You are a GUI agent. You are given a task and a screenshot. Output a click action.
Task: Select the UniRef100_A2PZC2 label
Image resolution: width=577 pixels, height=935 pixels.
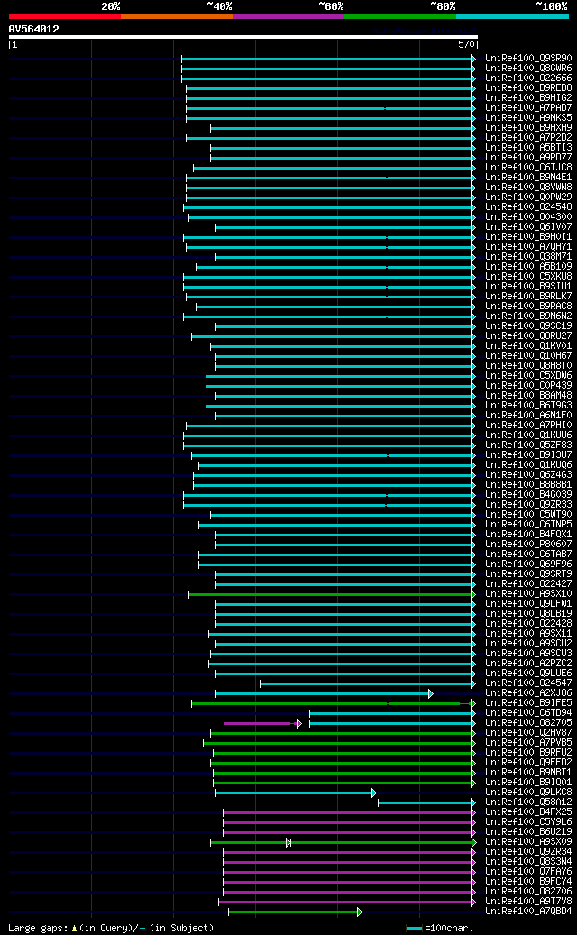pyautogui.click(x=528, y=663)
